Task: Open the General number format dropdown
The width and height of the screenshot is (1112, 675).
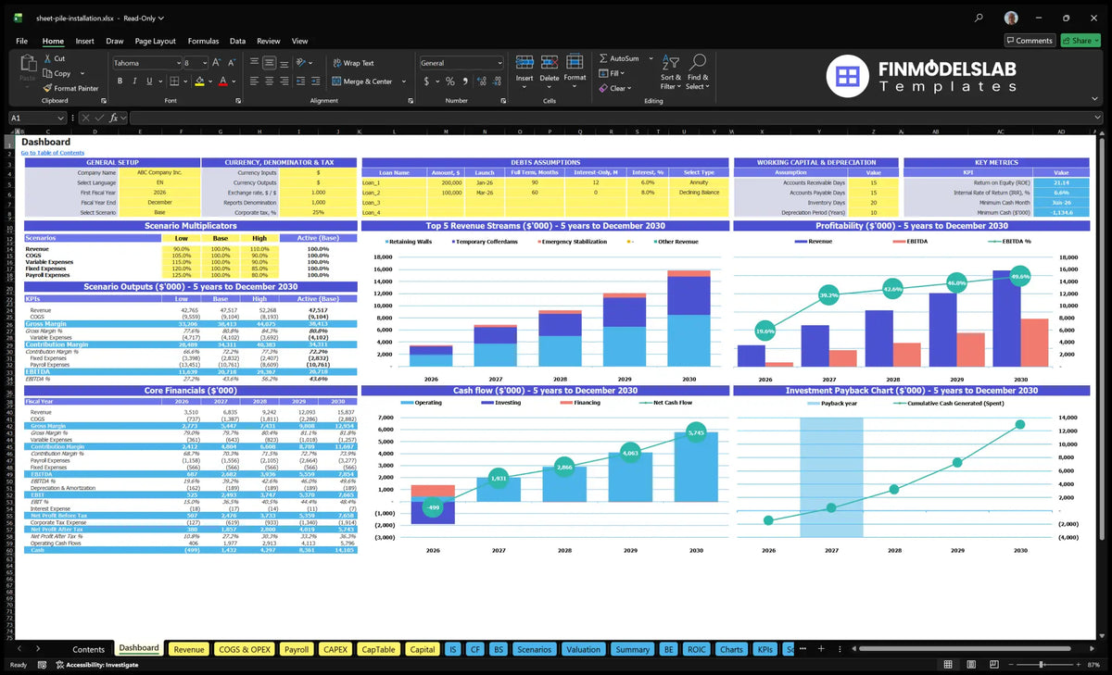Action: (499, 63)
